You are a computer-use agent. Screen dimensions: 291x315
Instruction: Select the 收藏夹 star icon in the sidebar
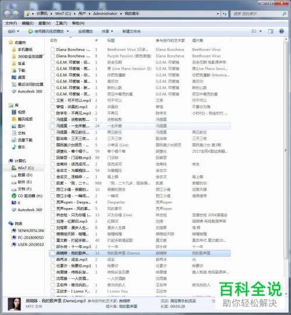click(x=10, y=42)
